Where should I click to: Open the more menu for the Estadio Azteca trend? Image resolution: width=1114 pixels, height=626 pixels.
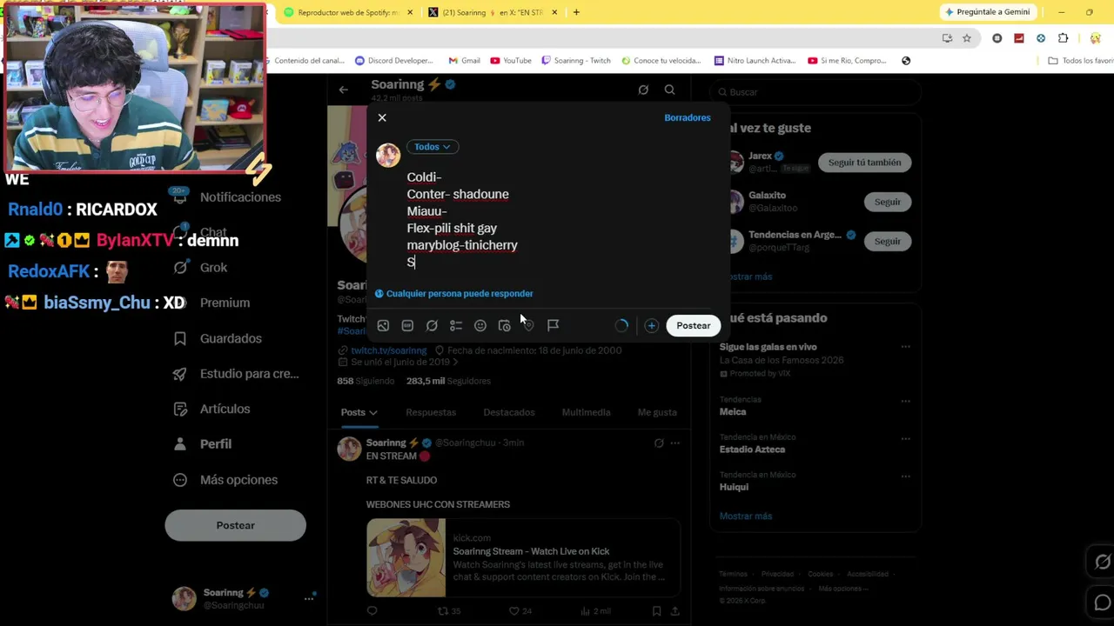click(905, 439)
